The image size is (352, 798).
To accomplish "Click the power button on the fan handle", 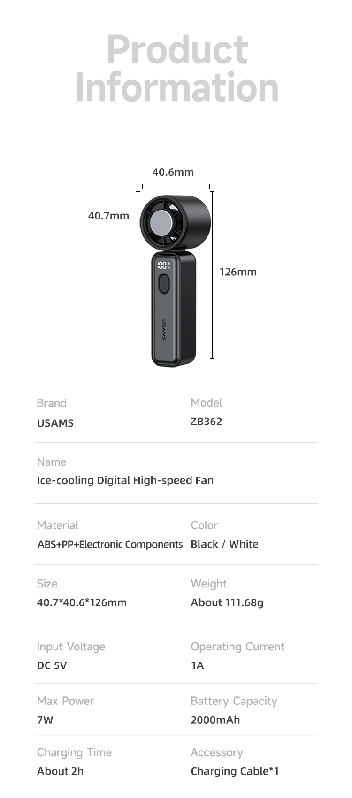I will pyautogui.click(x=164, y=284).
